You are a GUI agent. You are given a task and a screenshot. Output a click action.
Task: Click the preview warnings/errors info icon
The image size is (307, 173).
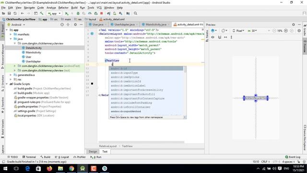click(x=299, y=31)
